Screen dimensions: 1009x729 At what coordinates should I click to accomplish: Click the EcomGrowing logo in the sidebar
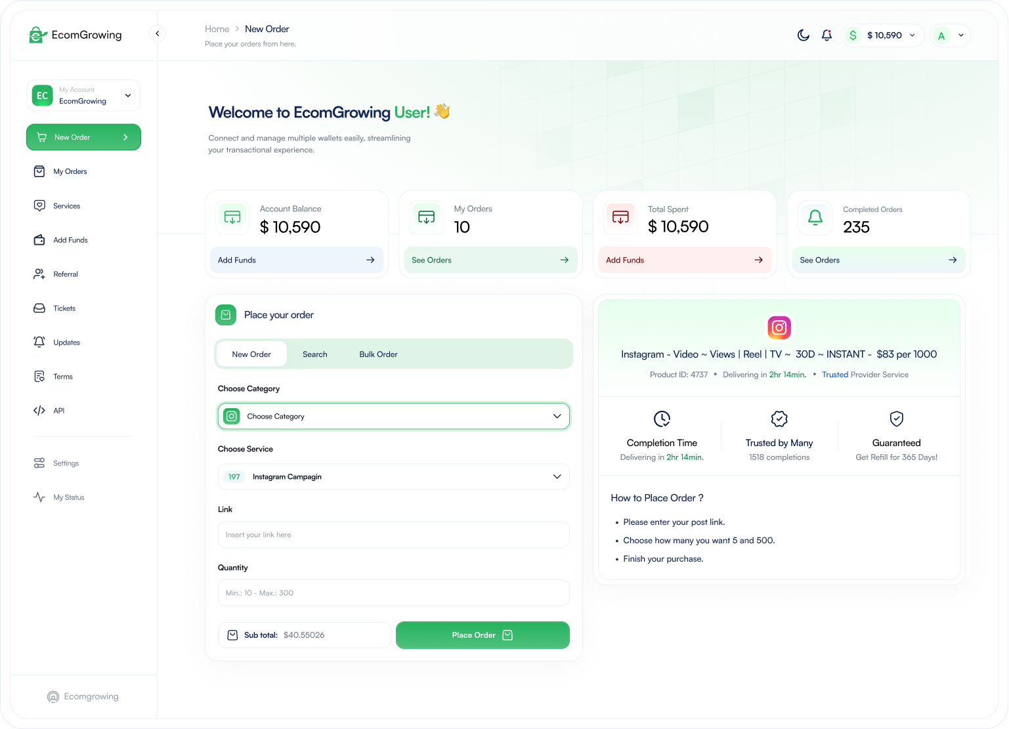pos(75,35)
